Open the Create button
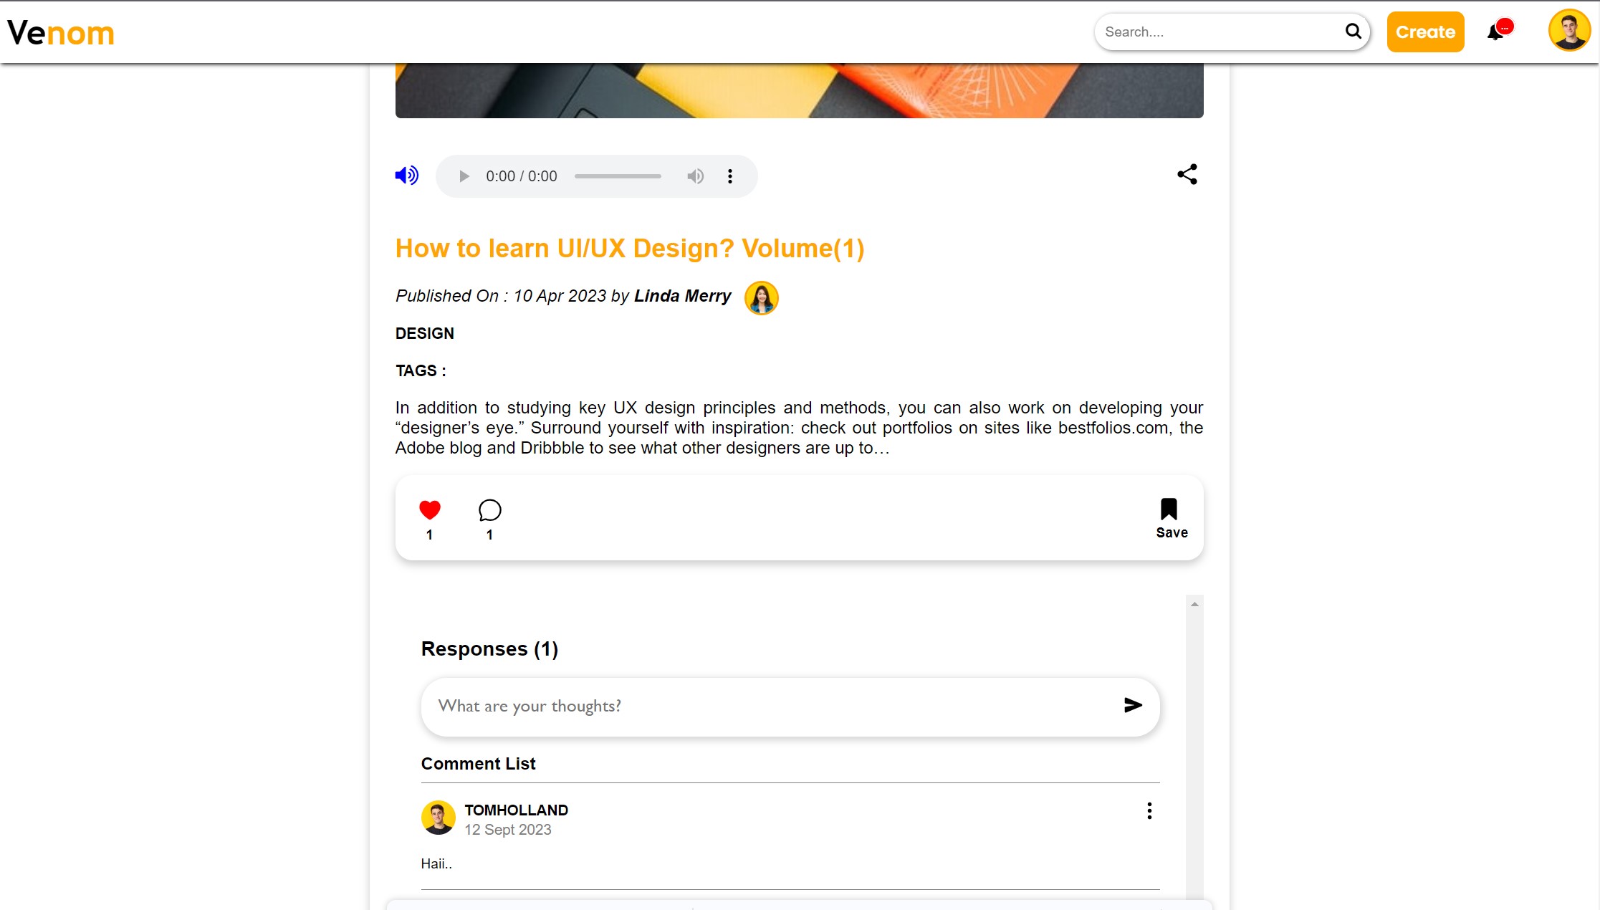This screenshot has height=910, width=1600. click(1425, 32)
